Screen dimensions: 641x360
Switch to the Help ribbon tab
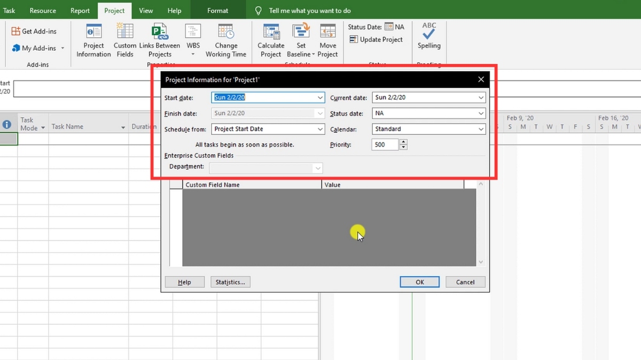(x=174, y=11)
